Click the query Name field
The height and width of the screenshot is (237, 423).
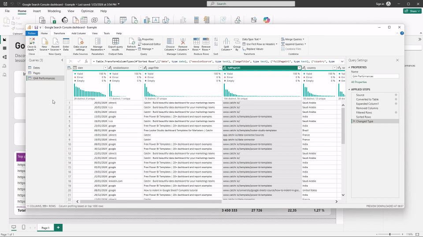point(375,76)
